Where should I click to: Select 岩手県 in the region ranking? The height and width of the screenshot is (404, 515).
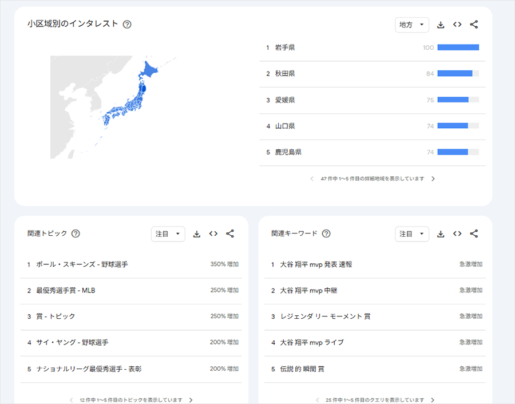[285, 47]
